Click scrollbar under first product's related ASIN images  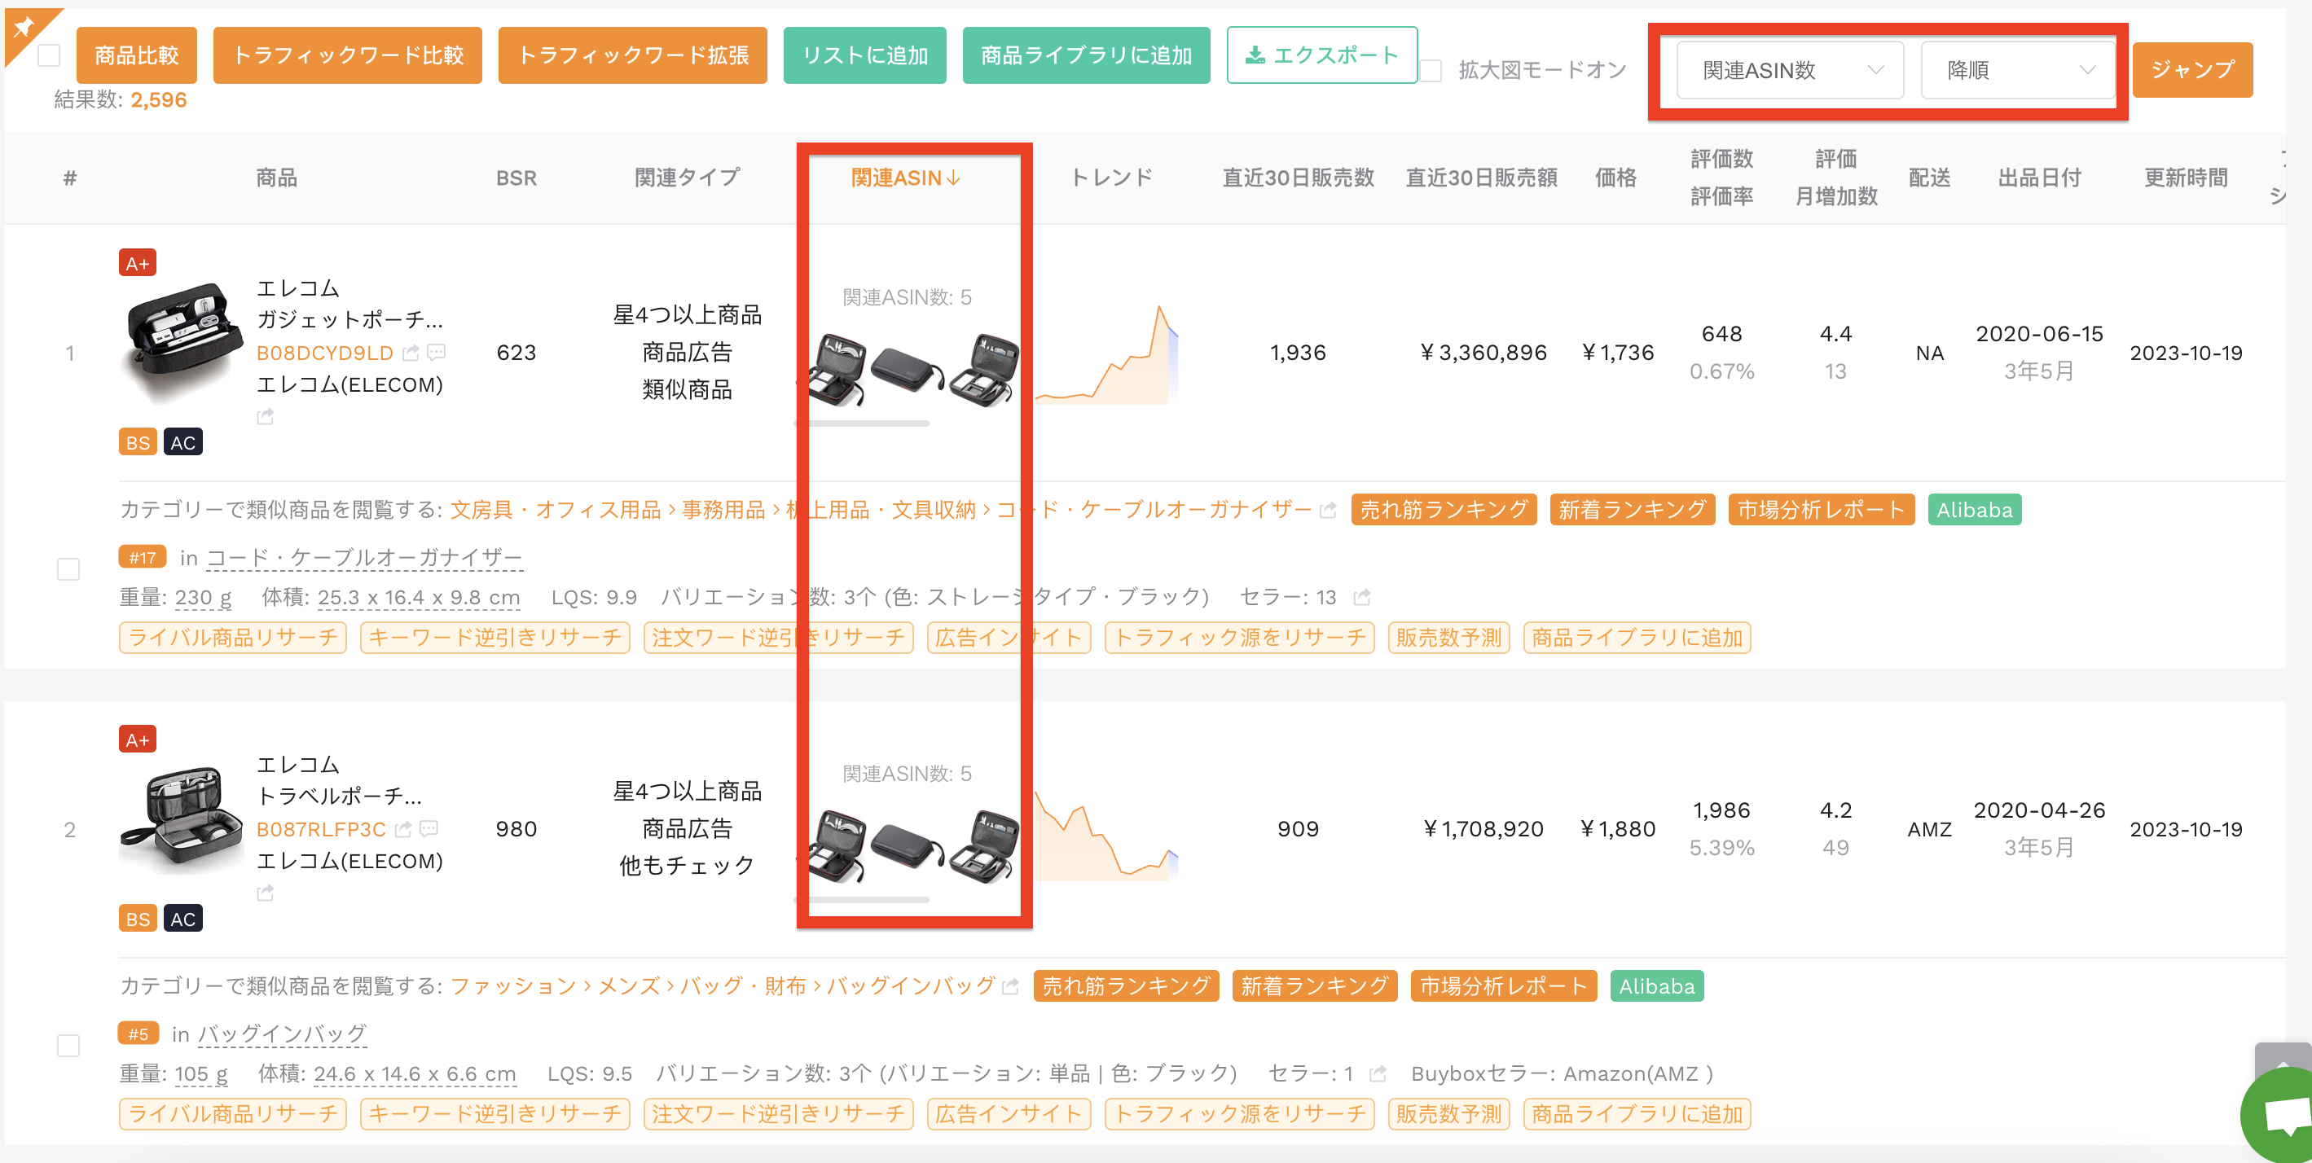(864, 424)
